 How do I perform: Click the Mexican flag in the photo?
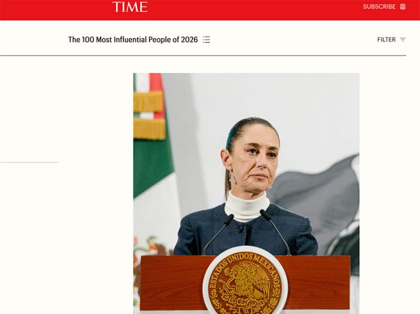153,161
